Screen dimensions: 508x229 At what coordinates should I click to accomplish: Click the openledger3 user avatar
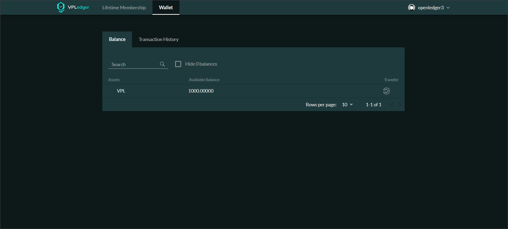pyautogui.click(x=411, y=7)
